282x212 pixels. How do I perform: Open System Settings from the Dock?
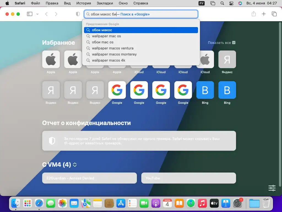click(x=238, y=203)
